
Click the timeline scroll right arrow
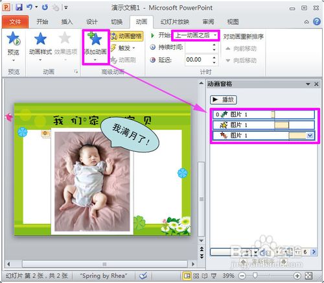[x=314, y=252]
